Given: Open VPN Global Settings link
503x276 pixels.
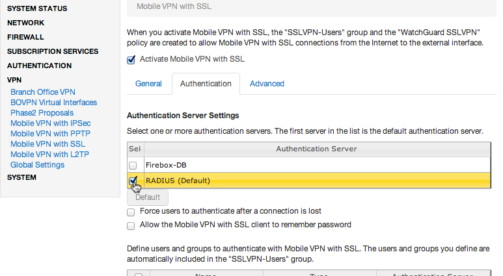Looking at the screenshot, I should [x=38, y=165].
